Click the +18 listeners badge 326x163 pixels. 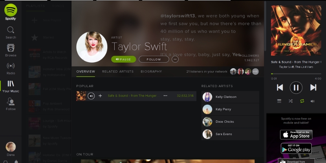pyautogui.click(x=256, y=72)
